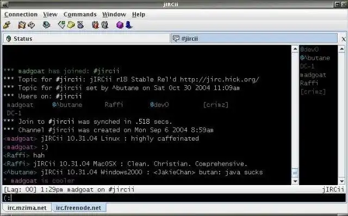Click nick list scrollbar up arrow
348x216 pixels.
[x=342, y=49]
